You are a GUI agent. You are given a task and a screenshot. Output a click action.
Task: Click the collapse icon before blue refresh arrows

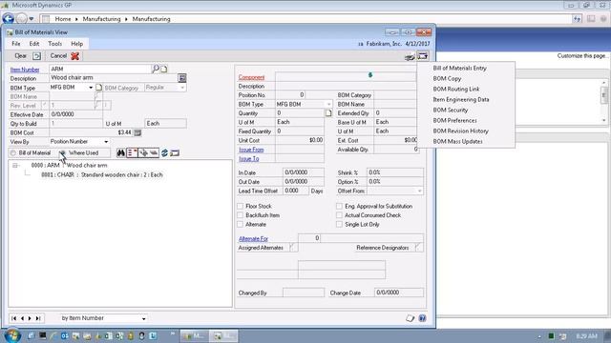coord(154,152)
